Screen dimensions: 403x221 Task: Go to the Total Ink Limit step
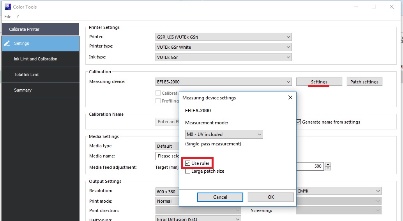41,74
